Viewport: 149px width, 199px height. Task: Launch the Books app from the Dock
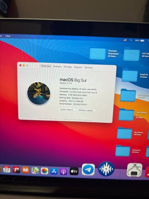coord(25,170)
